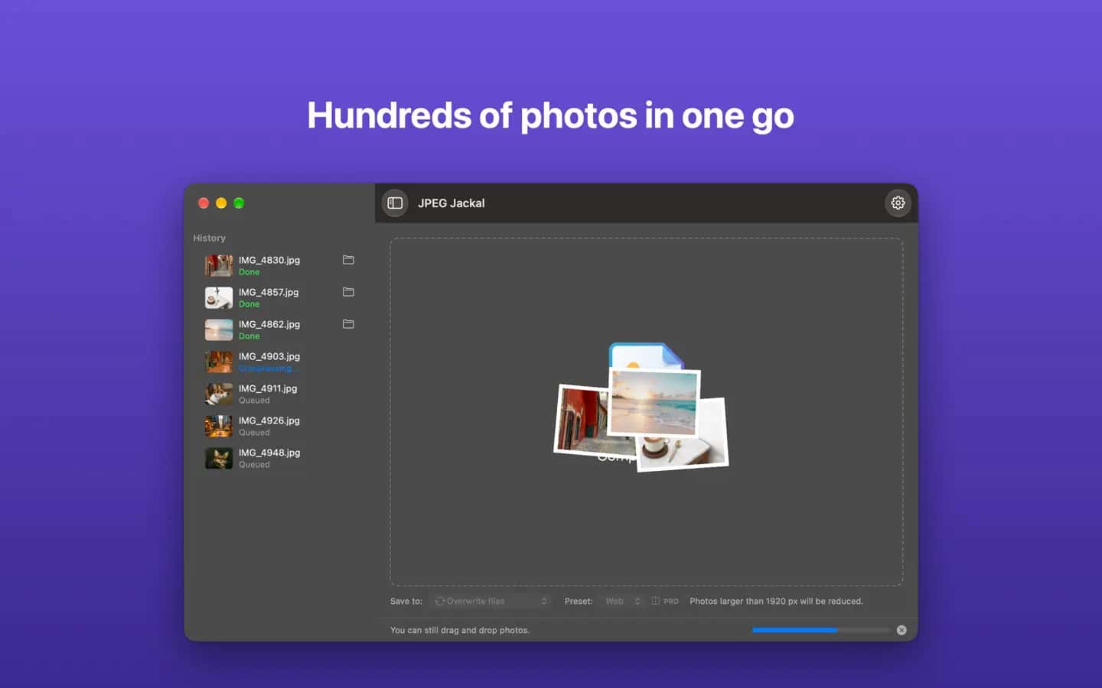
Task: Click the 'Preset:' label
Action: pyautogui.click(x=579, y=602)
